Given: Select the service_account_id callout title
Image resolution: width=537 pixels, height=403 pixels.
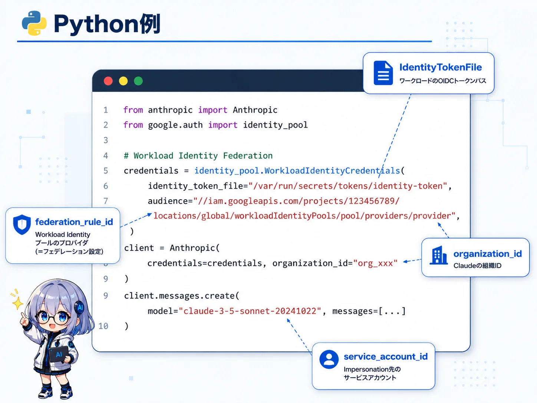Looking at the screenshot, I should tap(386, 357).
